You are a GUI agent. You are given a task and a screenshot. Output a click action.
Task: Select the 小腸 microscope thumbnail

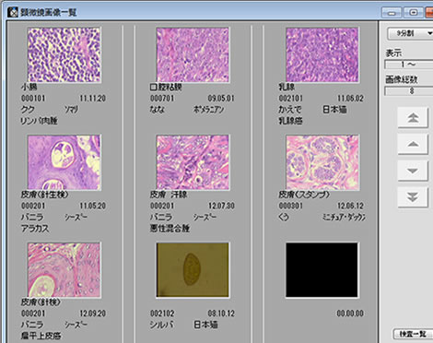(64, 54)
